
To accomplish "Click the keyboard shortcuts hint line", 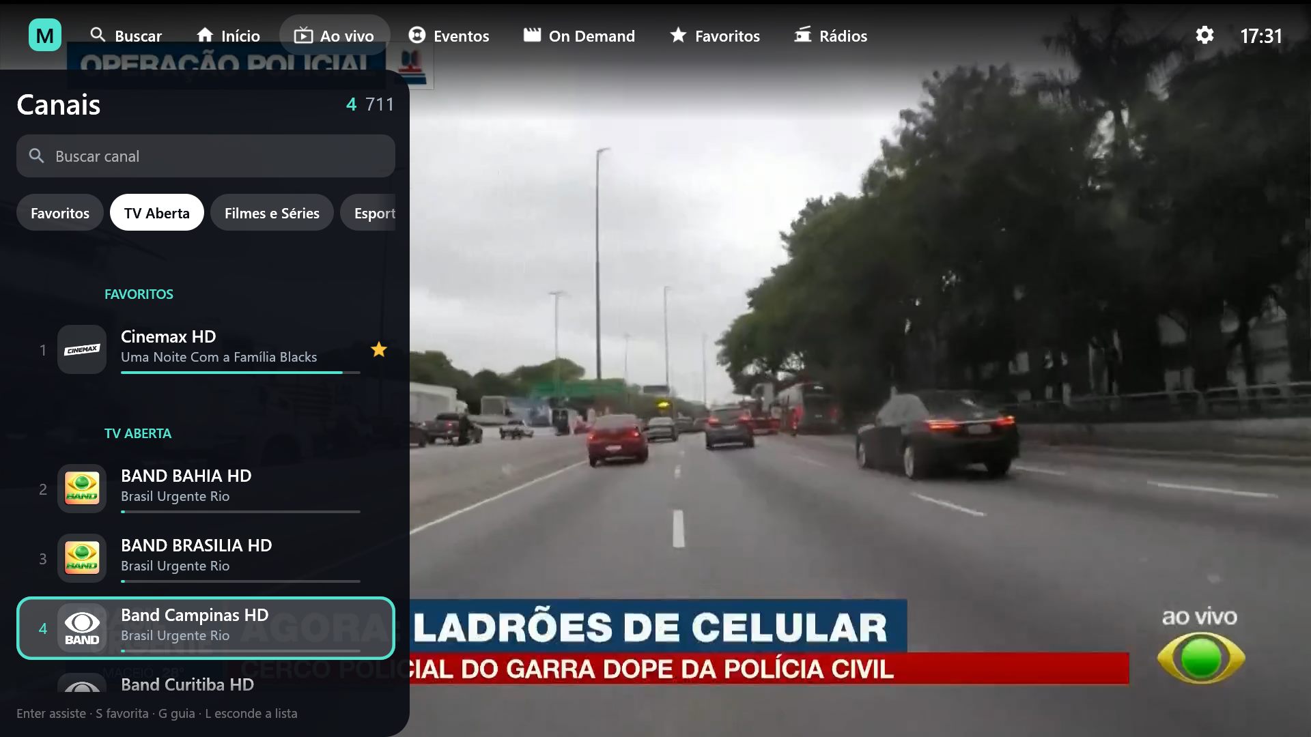I will [x=157, y=713].
